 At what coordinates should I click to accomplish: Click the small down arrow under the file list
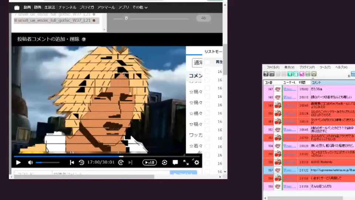click(x=104, y=30)
